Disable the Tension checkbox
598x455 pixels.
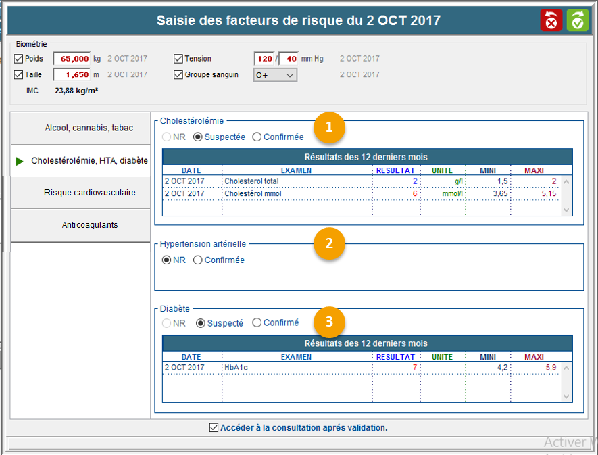178,59
